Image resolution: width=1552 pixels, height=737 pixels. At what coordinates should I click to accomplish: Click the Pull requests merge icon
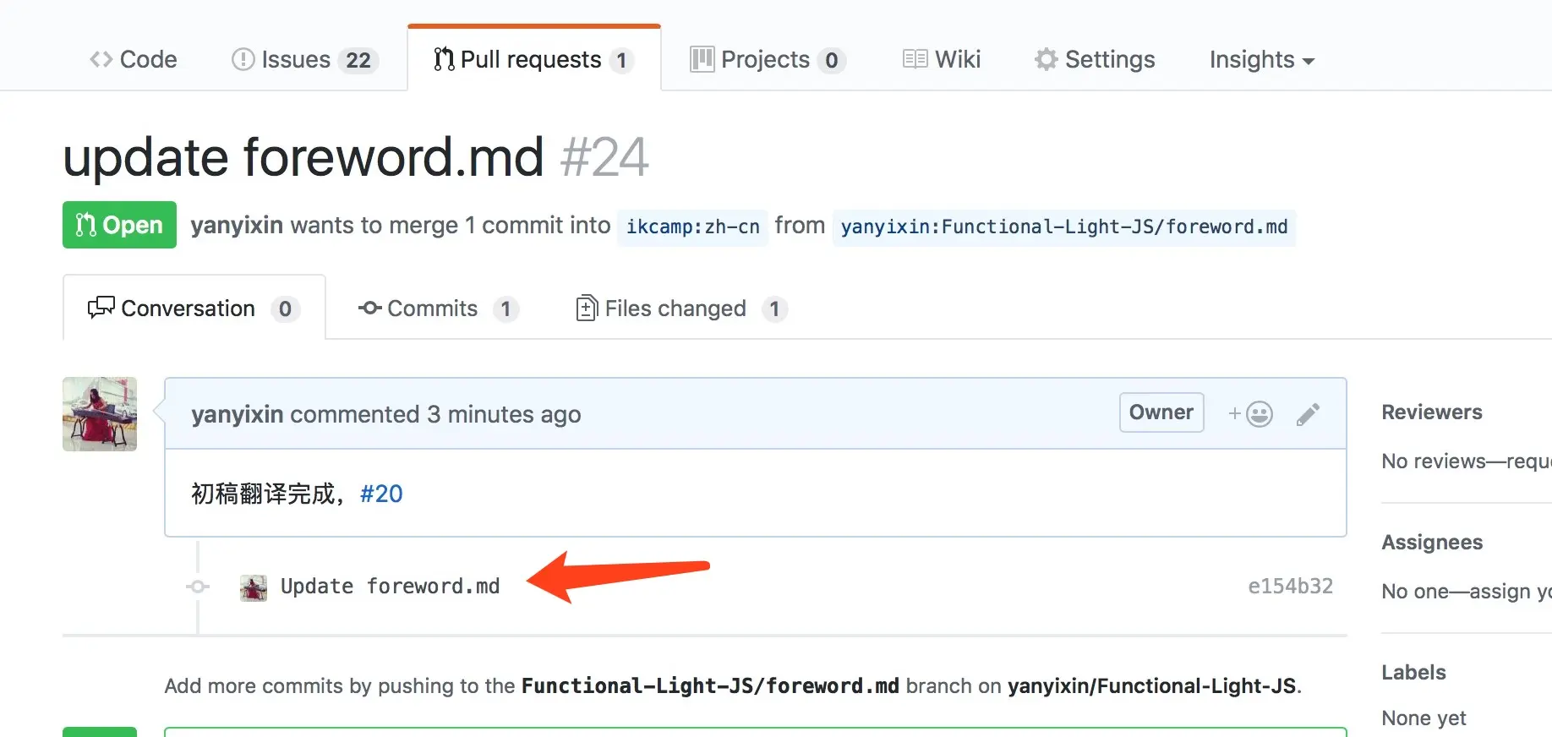pyautogui.click(x=444, y=59)
